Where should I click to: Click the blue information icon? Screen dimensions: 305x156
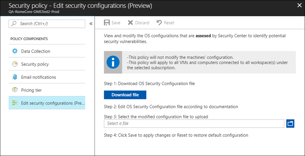point(113,62)
